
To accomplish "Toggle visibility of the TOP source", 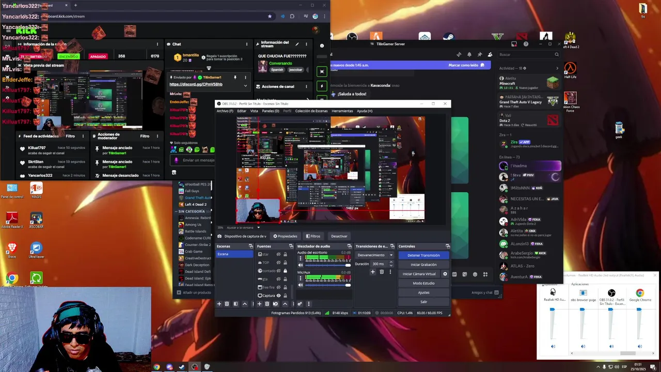I will tap(278, 262).
